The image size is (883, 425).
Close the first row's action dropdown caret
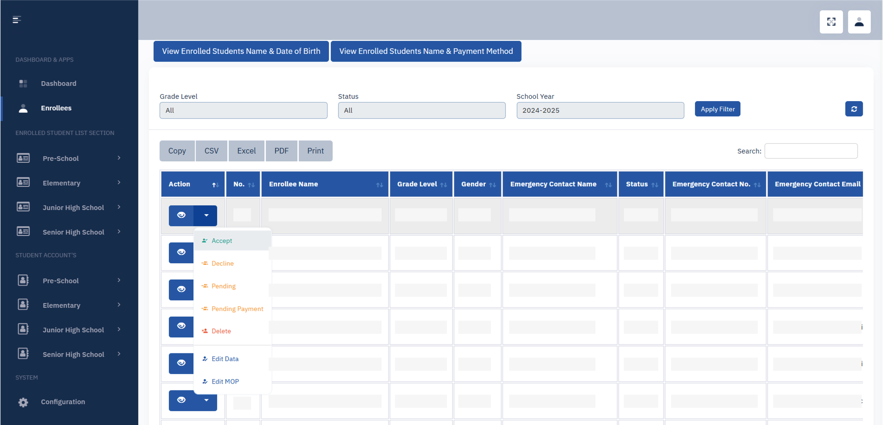206,215
